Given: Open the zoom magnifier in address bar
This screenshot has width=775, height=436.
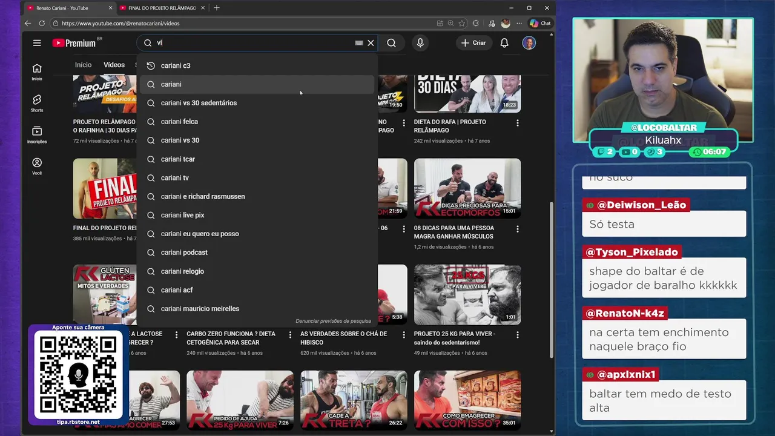Looking at the screenshot, I should tap(451, 23).
